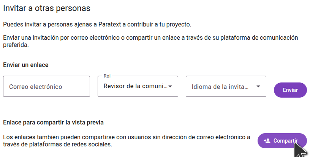Image resolution: width=310 pixels, height=157 pixels.
Task: Click the small 'Rol' field label
Action: tap(107, 76)
